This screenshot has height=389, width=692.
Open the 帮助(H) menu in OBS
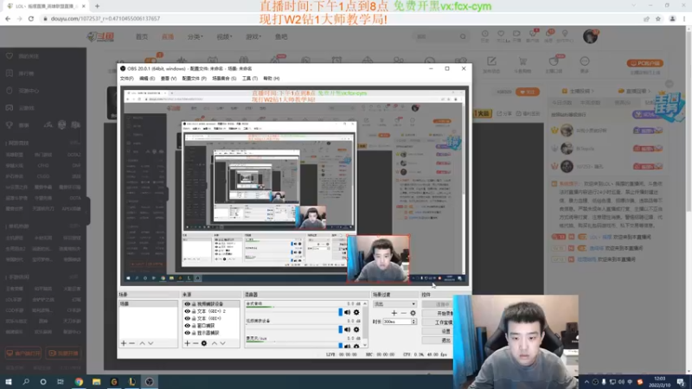[x=272, y=78]
